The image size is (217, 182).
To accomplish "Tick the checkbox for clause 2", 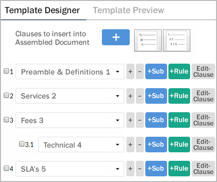I will click(6, 95).
